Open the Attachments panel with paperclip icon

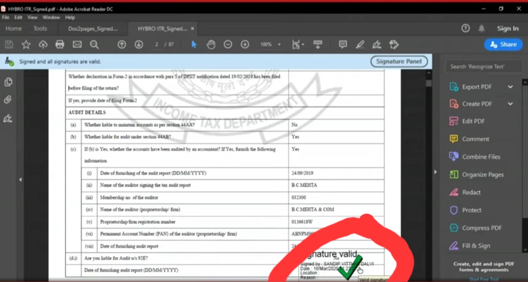8,99
